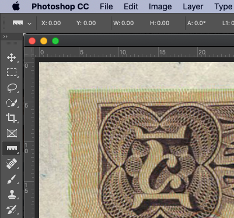Open the Image menu

(x=160, y=7)
